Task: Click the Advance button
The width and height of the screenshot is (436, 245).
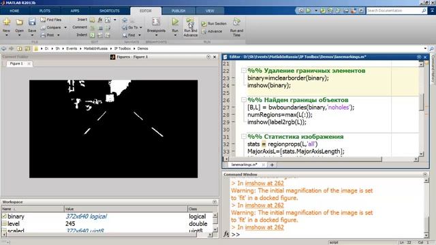Action: (x=212, y=31)
